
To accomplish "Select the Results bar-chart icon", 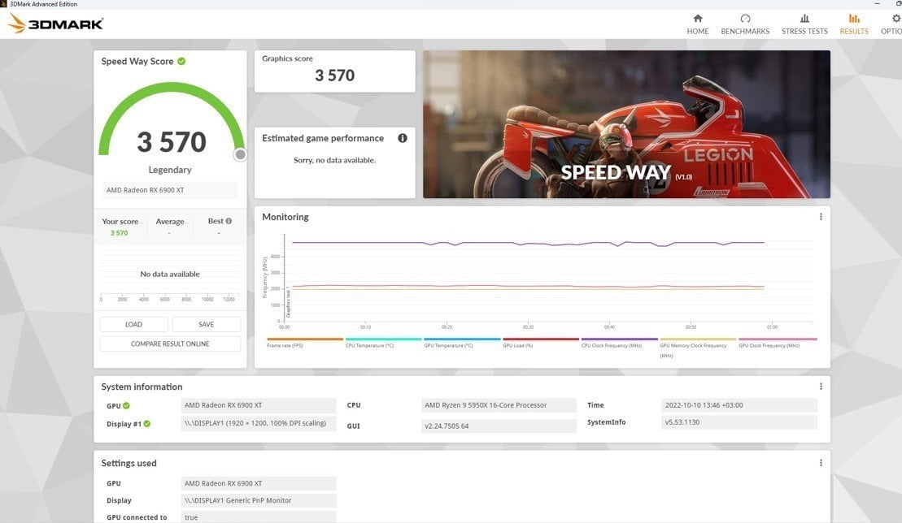I will click(854, 19).
